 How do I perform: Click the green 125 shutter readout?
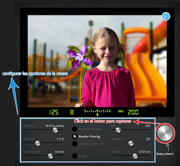pos(54,112)
